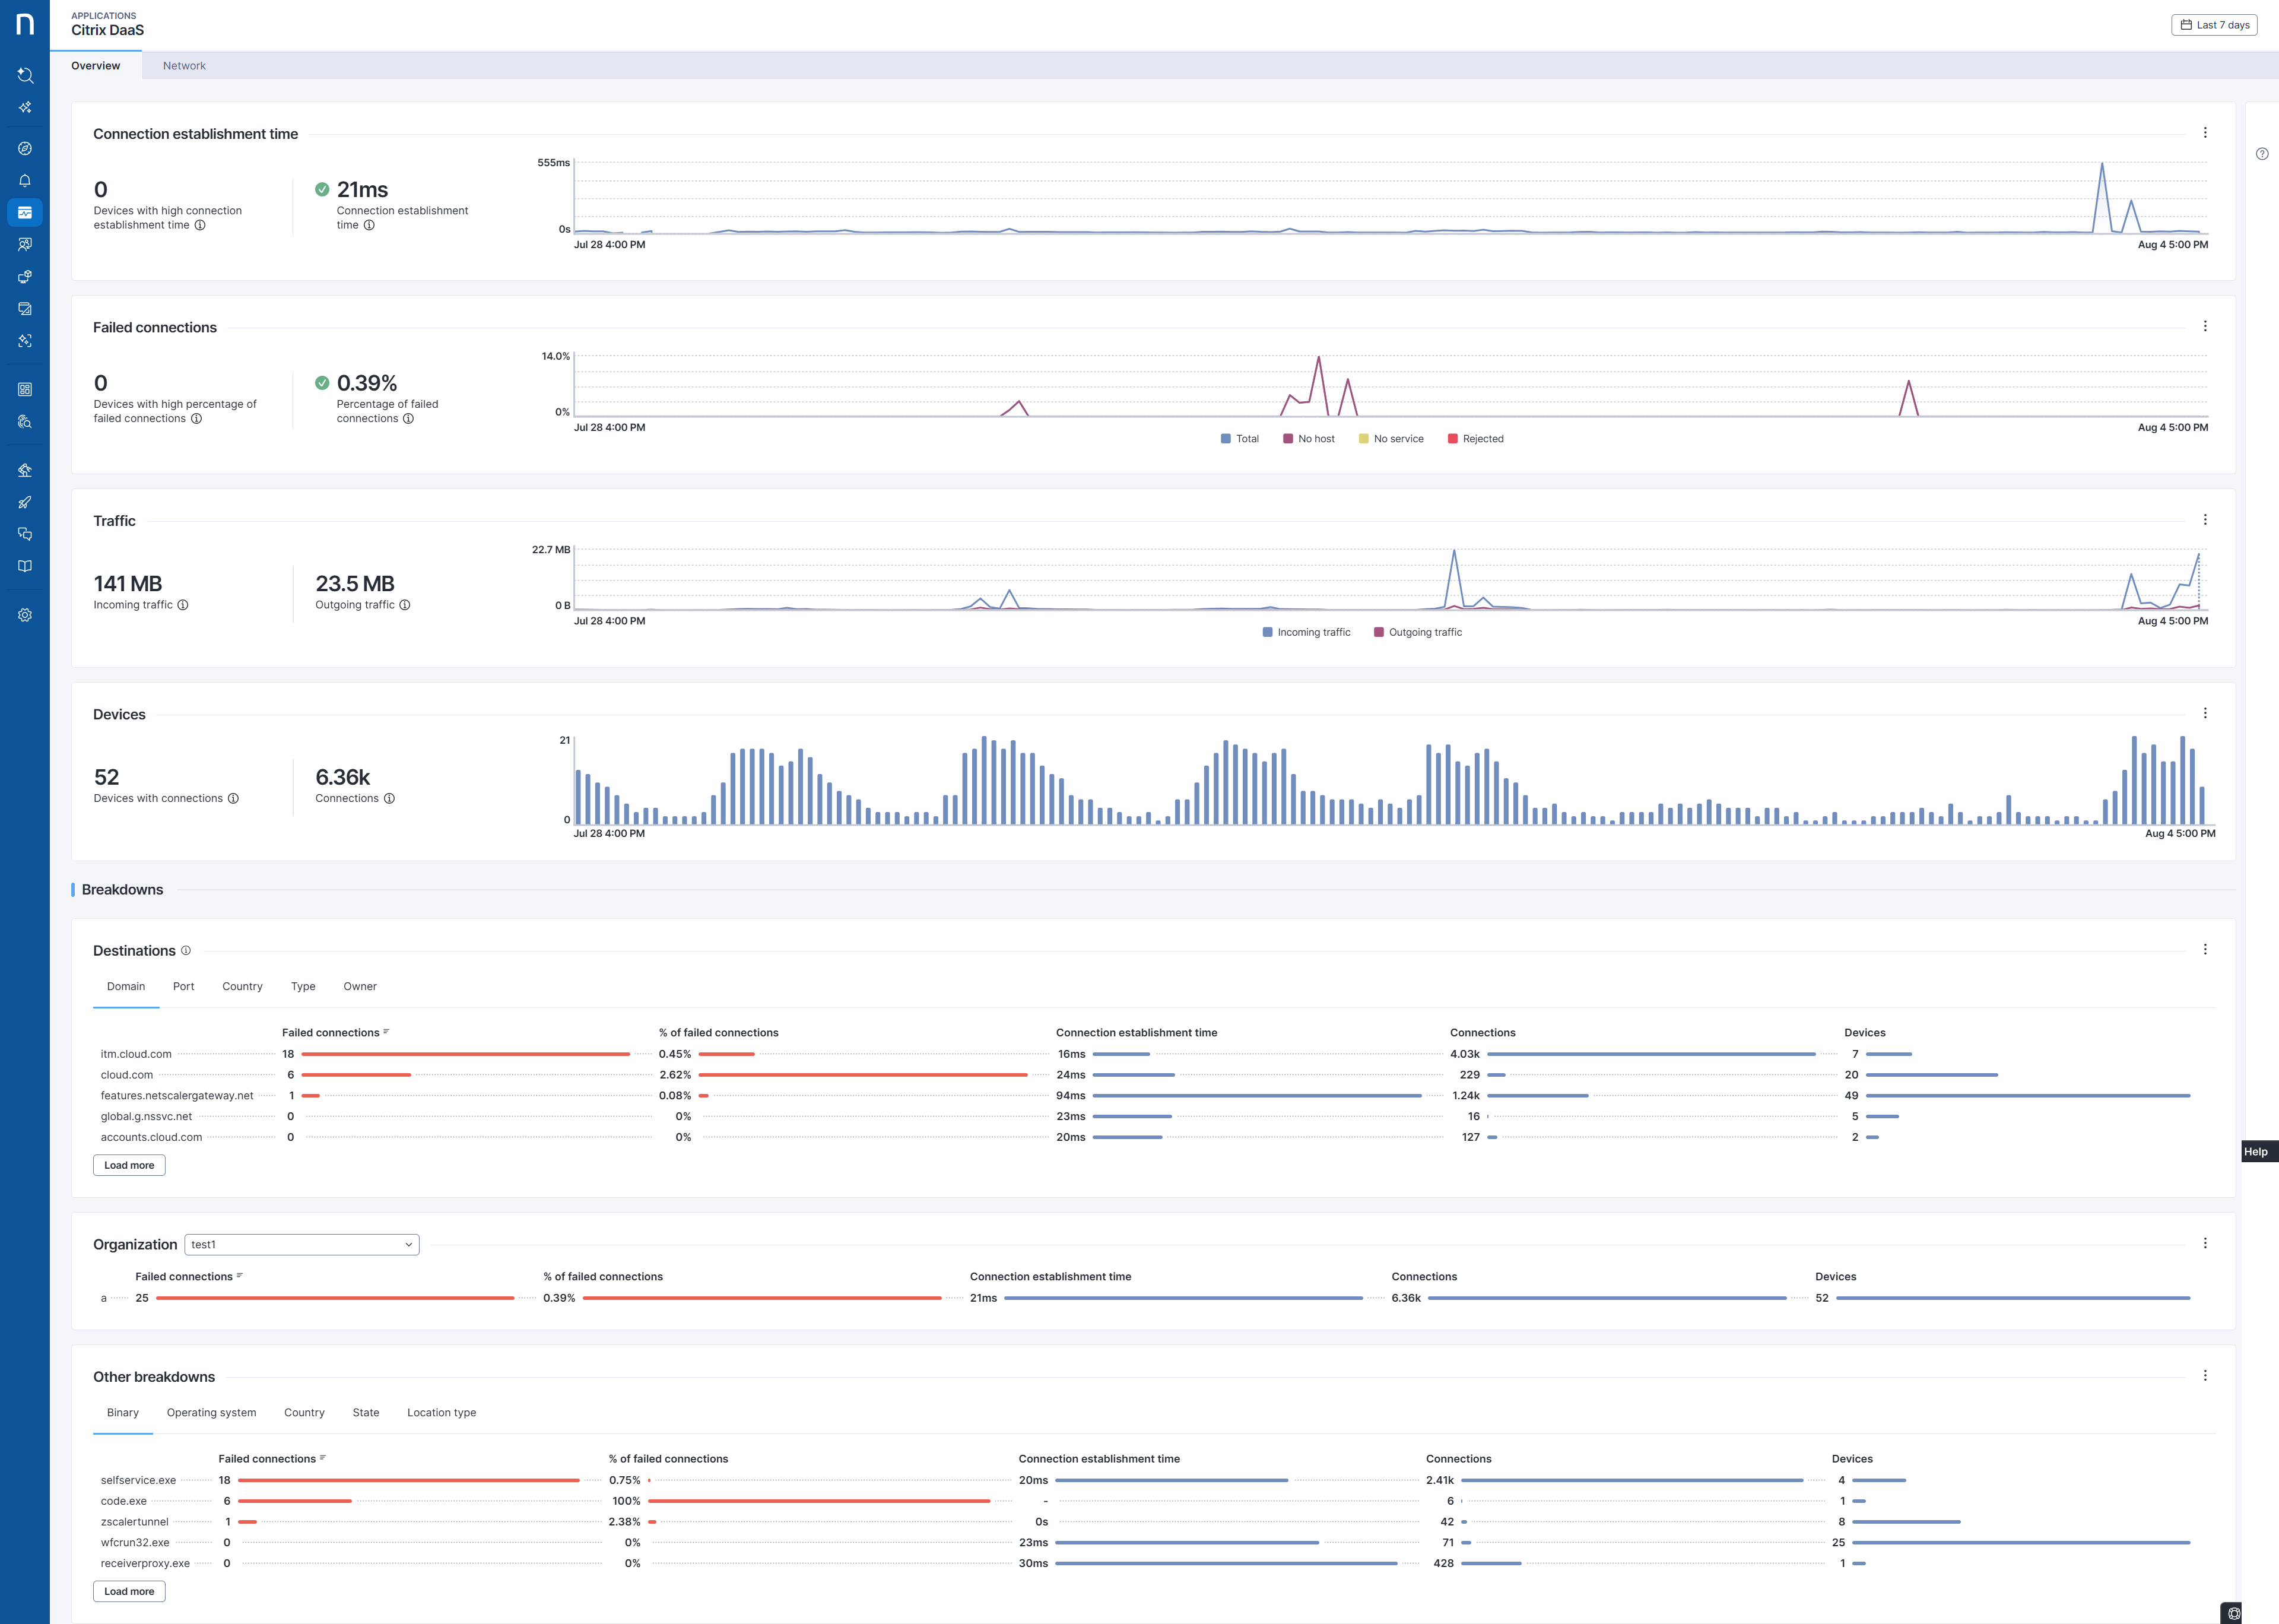Open the book documentation icon

coord(25,566)
